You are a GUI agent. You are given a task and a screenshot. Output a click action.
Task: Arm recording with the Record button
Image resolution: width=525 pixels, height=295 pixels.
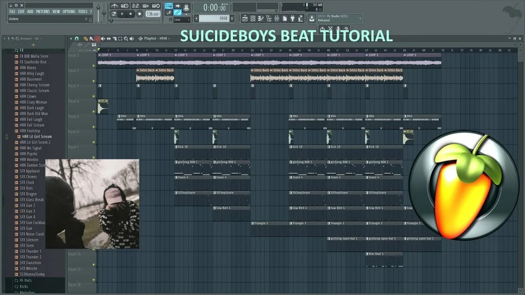(x=139, y=14)
